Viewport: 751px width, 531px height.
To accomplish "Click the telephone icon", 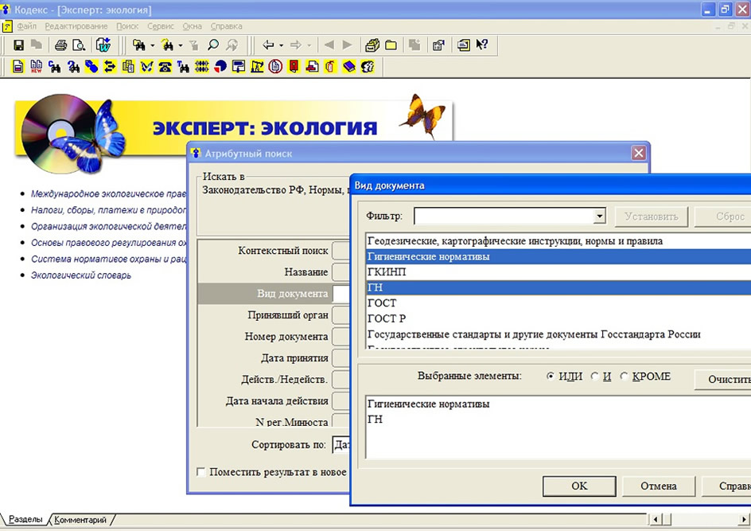I will 165,66.
